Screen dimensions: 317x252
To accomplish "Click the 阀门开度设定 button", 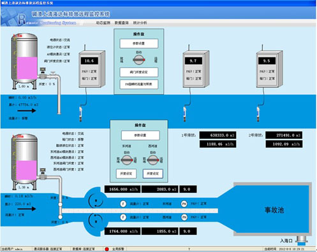I will [x=139, y=72].
